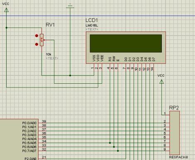Click the LCD D7 pin 14

pos(154,67)
